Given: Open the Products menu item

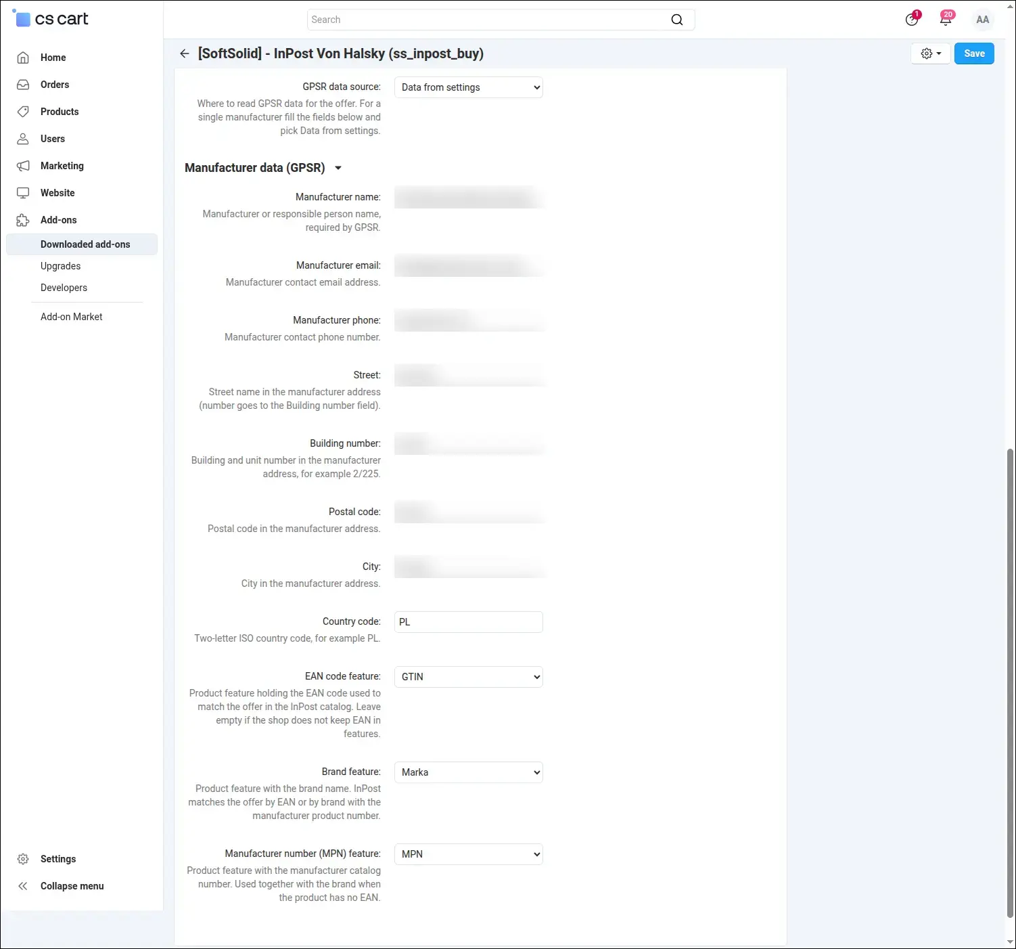Looking at the screenshot, I should point(60,112).
